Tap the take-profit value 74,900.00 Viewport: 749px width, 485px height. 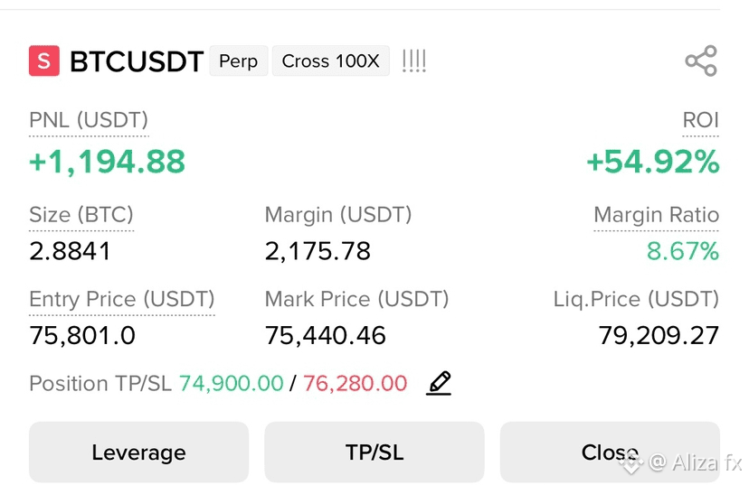pyautogui.click(x=232, y=384)
